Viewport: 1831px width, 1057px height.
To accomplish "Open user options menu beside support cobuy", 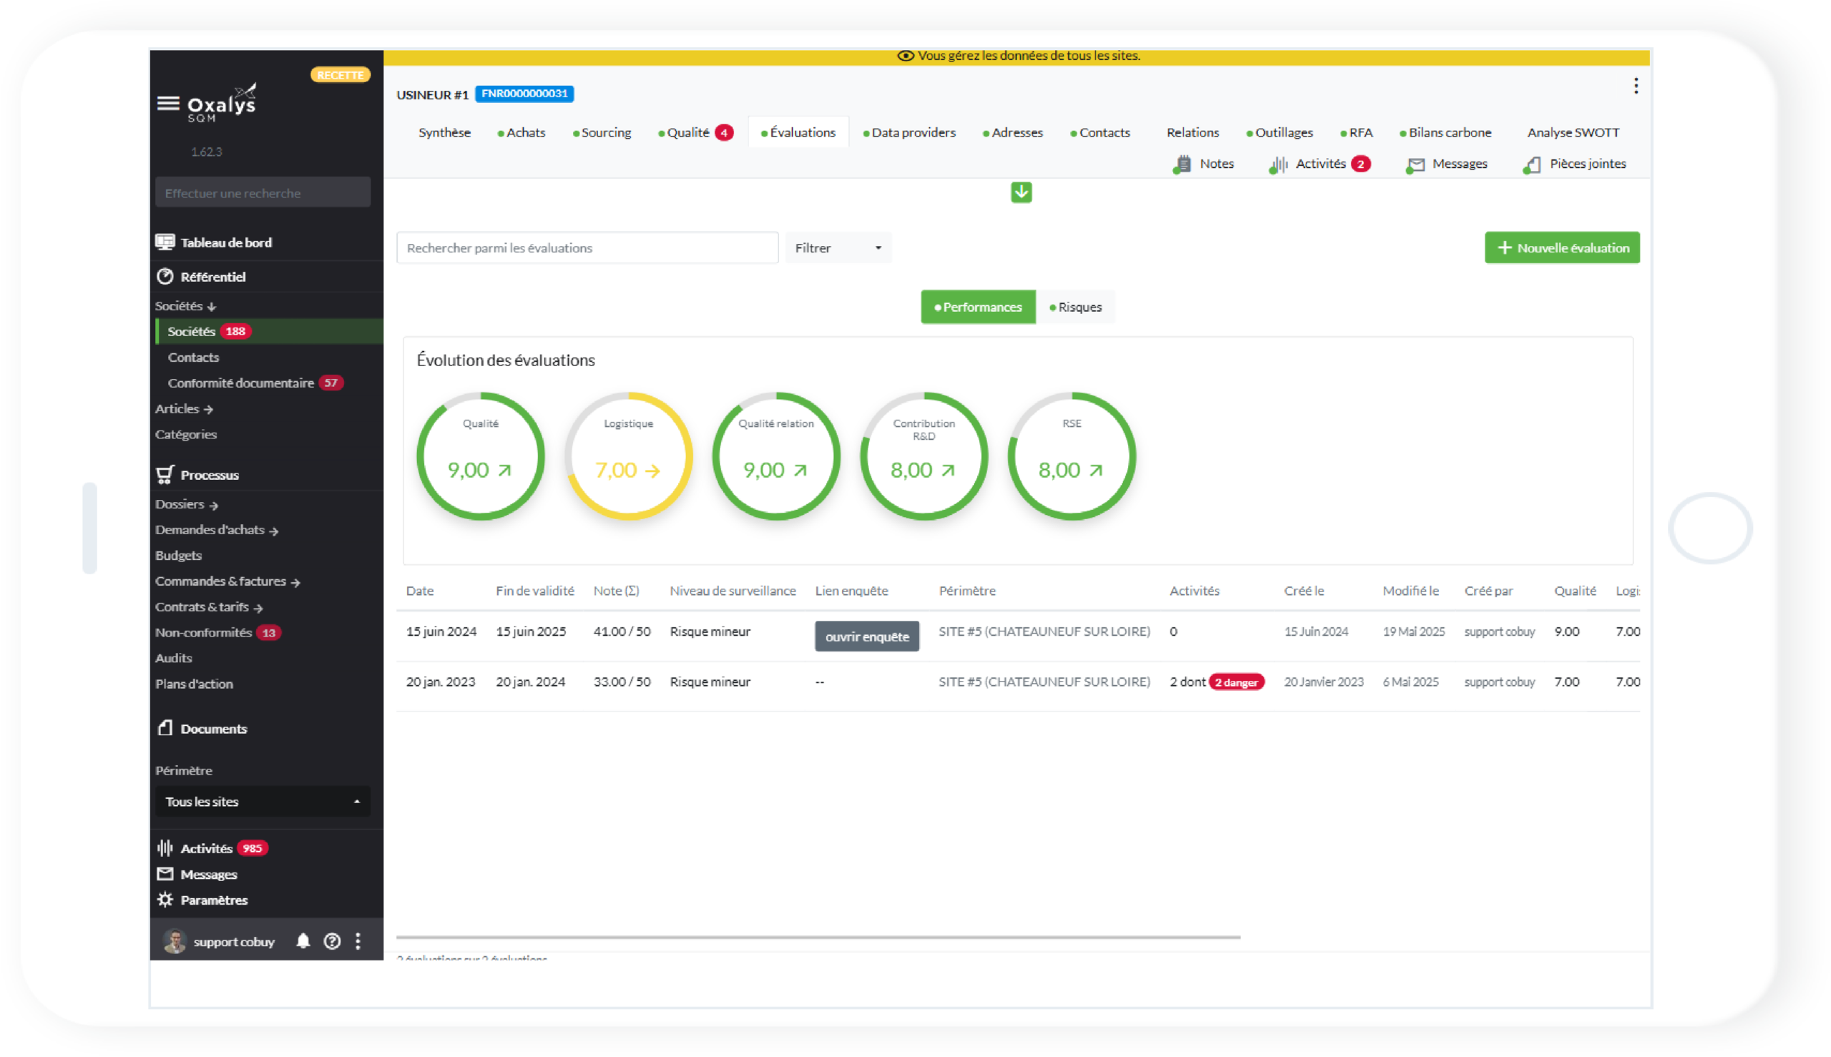I will 358,942.
